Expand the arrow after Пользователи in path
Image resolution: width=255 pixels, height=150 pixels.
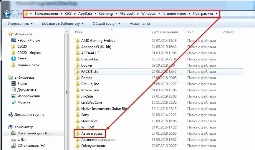point(61,14)
